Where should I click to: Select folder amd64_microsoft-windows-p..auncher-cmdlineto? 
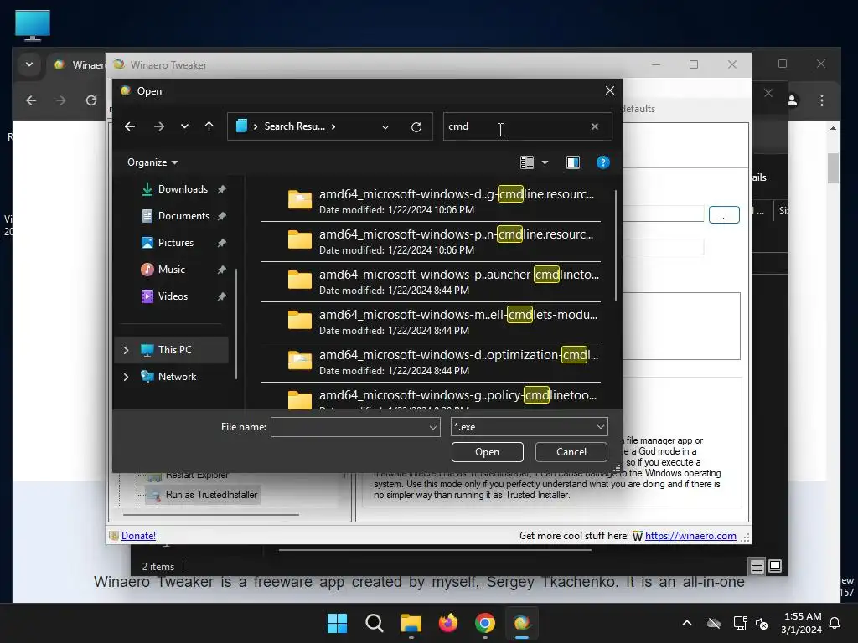[432, 282]
